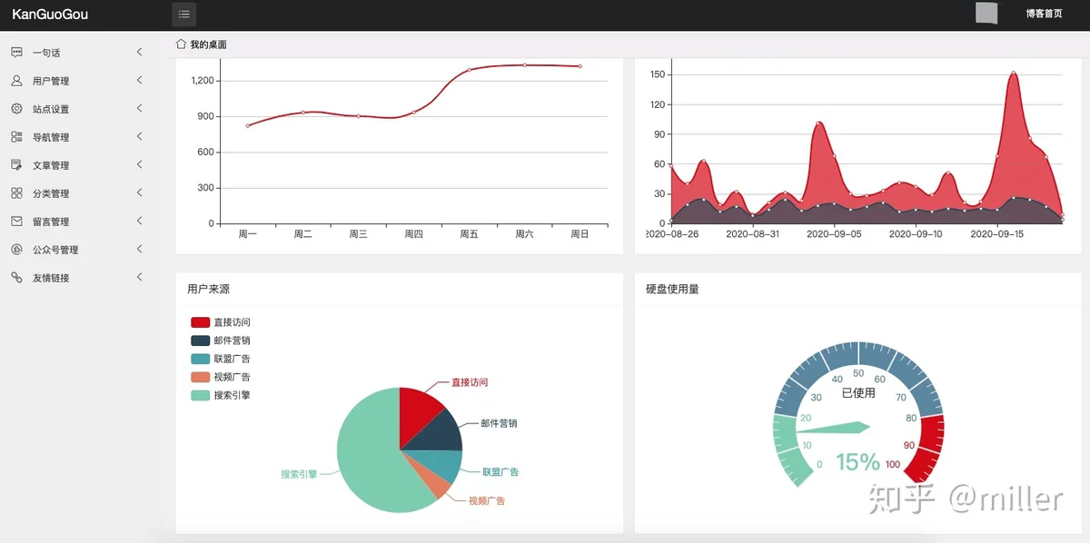Click the 文章管理 edit icon
This screenshot has width=1090, height=543.
(x=16, y=165)
